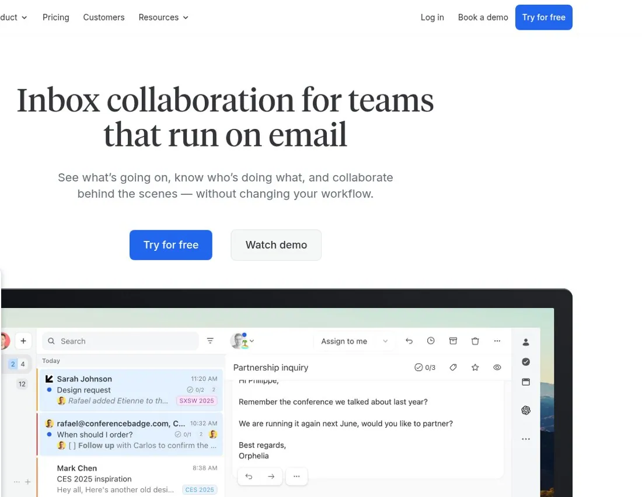Click the blue 2 counter badge
Screen dimensions: 642x497
pyautogui.click(x=13, y=364)
